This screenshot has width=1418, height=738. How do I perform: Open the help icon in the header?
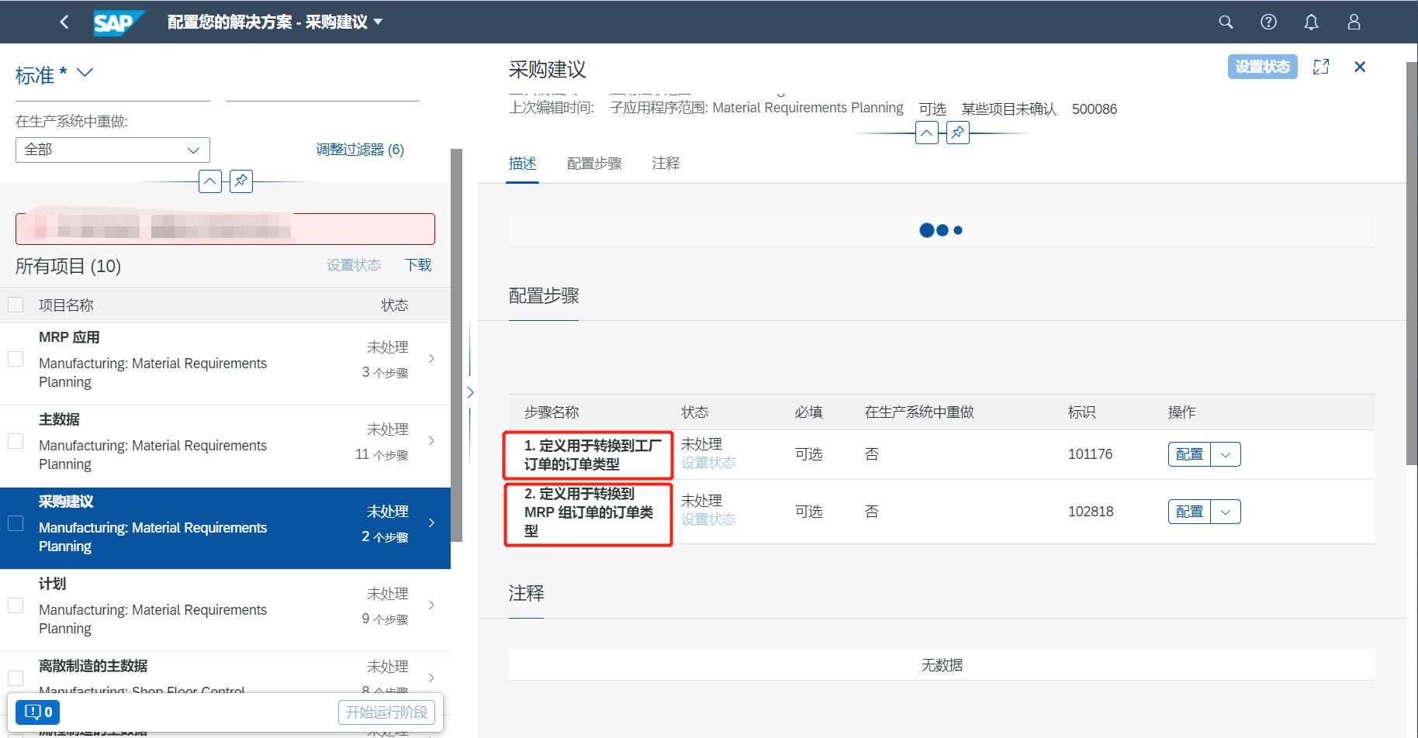coord(1268,22)
